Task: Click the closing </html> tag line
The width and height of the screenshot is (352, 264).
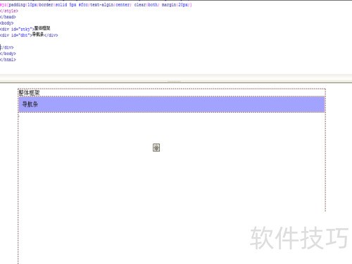Action: click(x=8, y=60)
